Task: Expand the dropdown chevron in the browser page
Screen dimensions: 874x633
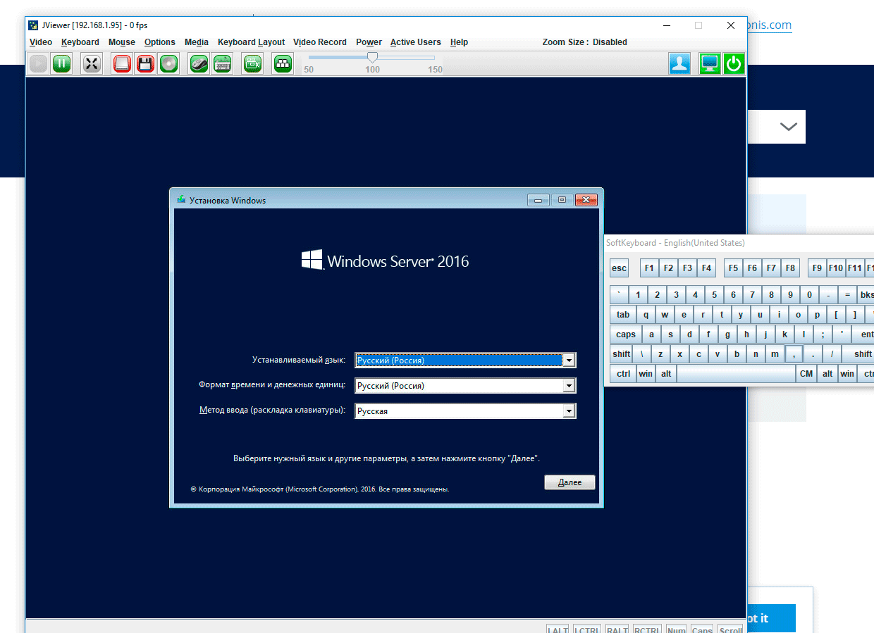Action: (789, 127)
